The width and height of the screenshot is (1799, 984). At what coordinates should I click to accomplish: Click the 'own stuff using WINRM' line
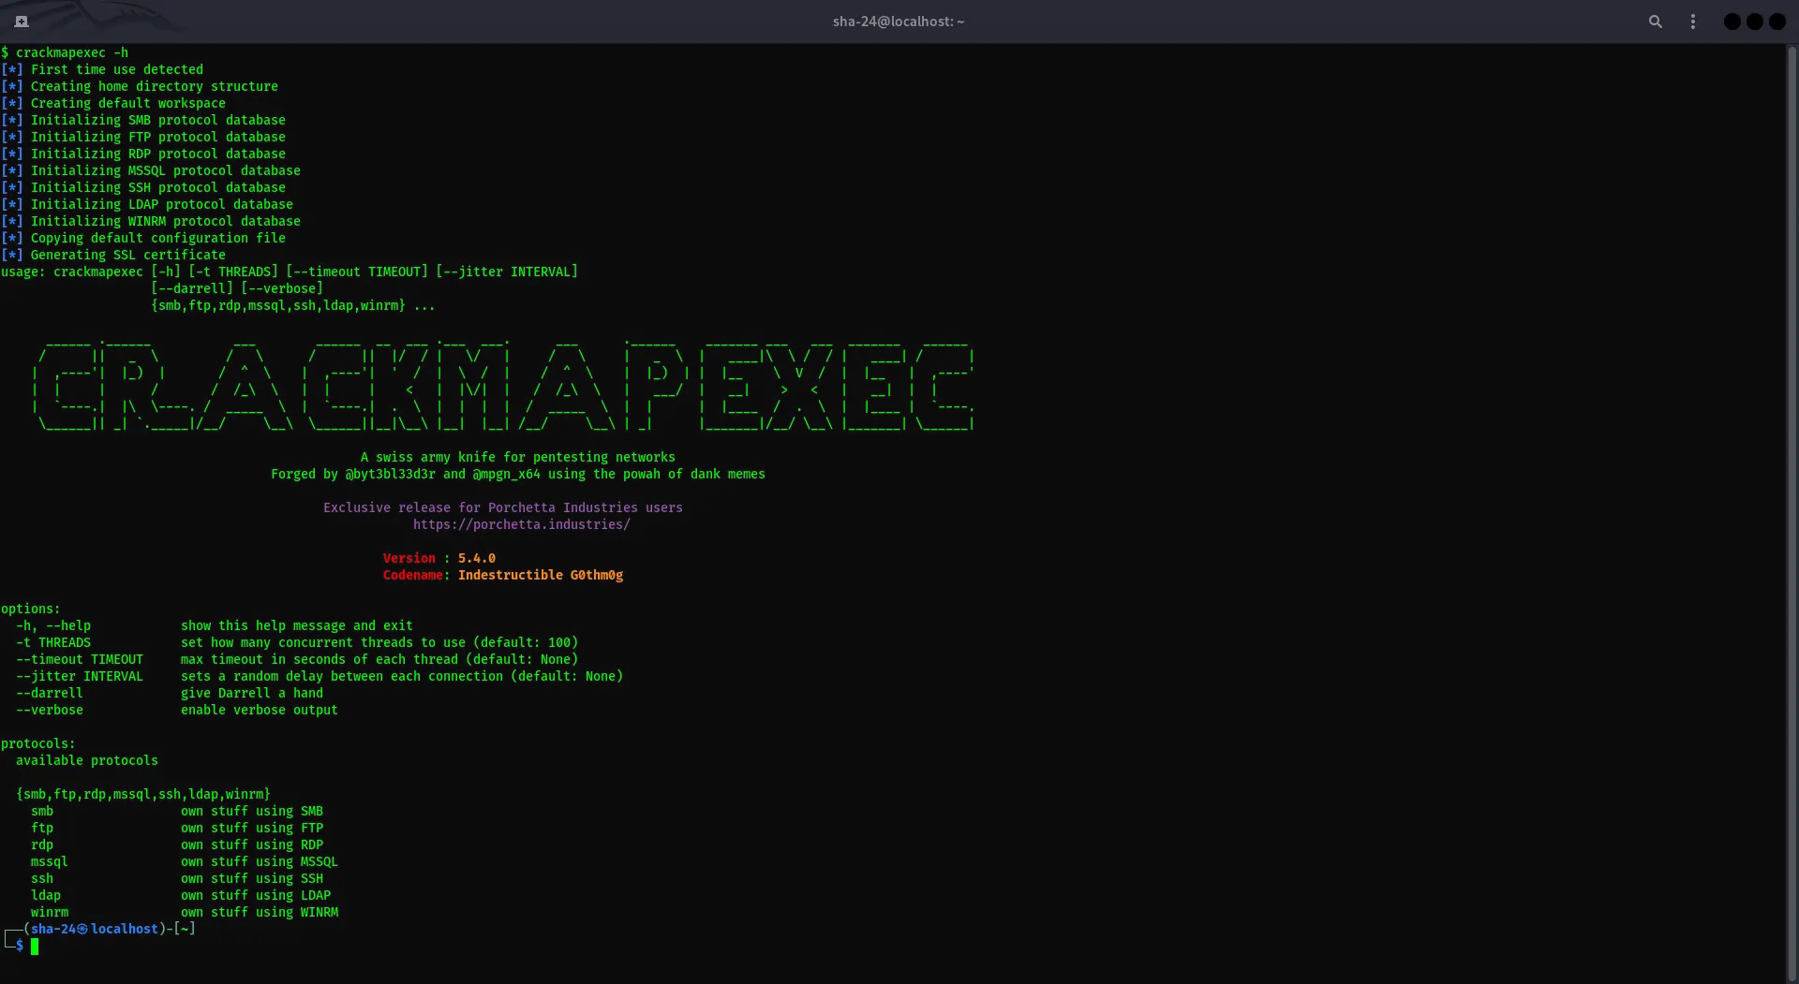point(259,912)
